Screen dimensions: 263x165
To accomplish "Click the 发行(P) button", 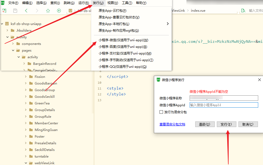I will (226, 124).
